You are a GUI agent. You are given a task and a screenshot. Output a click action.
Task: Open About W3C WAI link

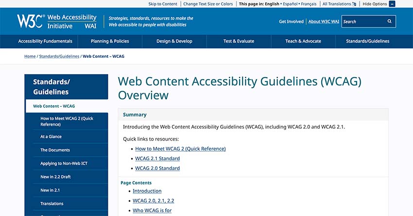[x=324, y=21]
